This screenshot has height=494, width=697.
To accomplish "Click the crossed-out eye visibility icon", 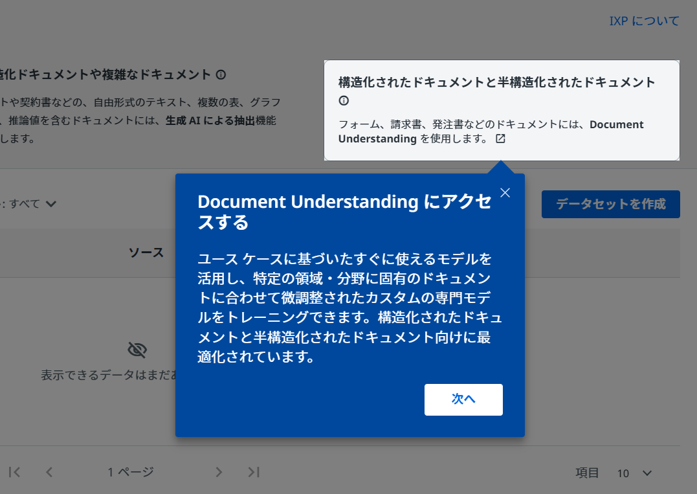I will tap(137, 350).
